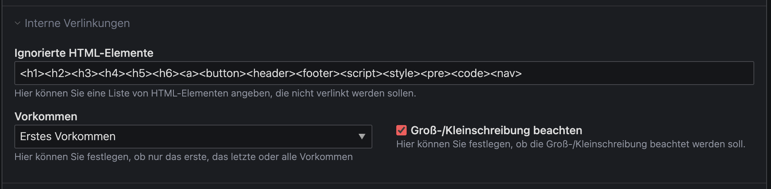Place cursor at <h1> tag in field

[x=32, y=73]
